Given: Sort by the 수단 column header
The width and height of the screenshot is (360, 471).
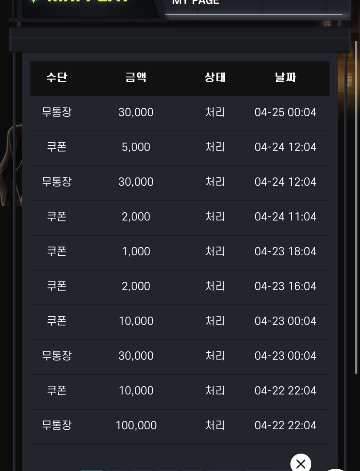Looking at the screenshot, I should 57,77.
